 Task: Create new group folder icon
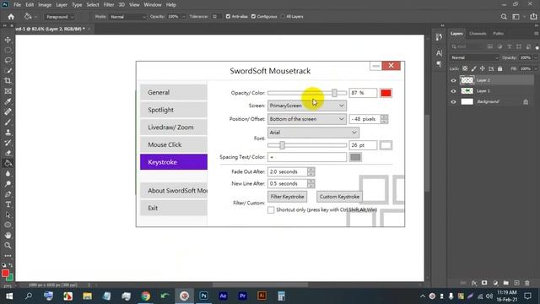[x=506, y=283]
